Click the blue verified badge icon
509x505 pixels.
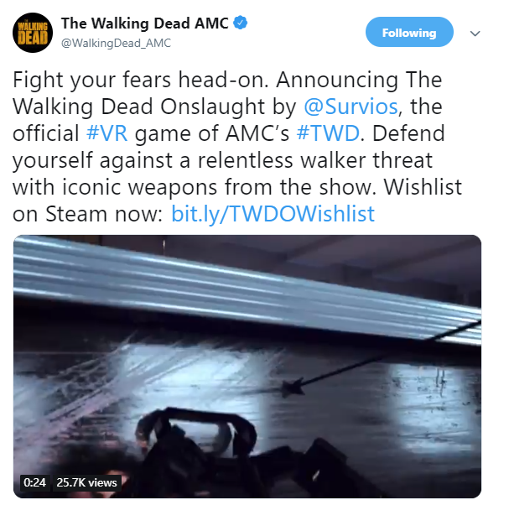point(241,23)
